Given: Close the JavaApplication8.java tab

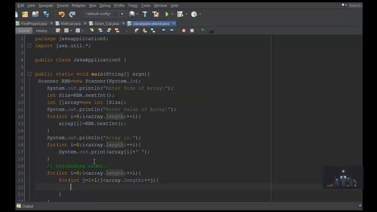Looking at the screenshot, I should 174,24.
